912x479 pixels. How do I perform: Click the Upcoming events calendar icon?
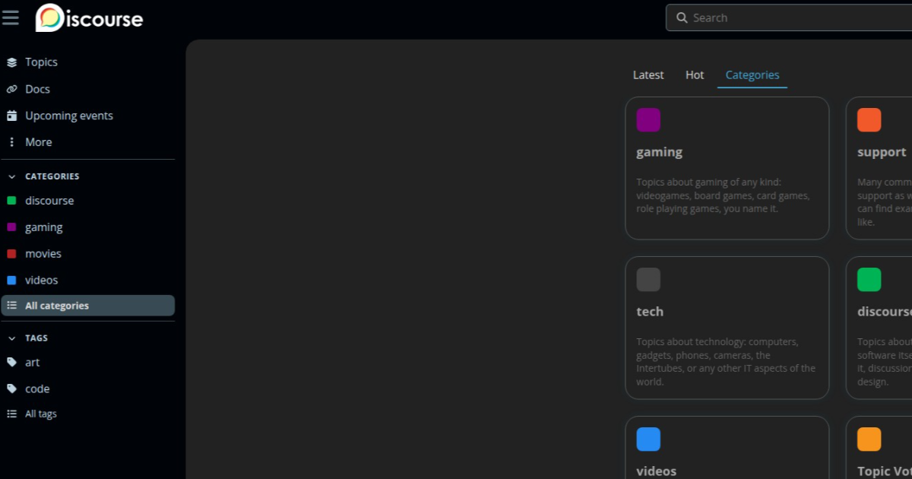coord(11,116)
